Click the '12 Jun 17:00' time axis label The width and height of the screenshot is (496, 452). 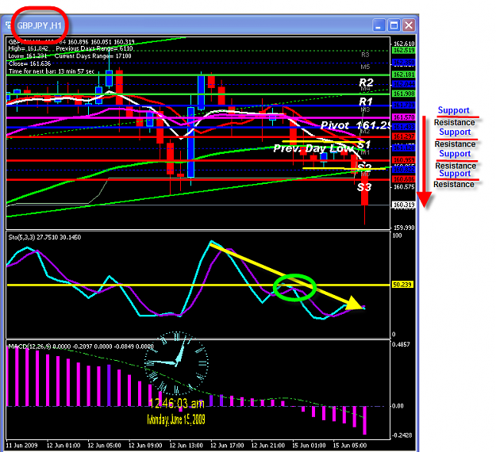pos(227,446)
